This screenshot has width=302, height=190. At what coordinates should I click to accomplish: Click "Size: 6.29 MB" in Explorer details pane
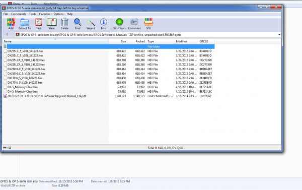point(60,185)
